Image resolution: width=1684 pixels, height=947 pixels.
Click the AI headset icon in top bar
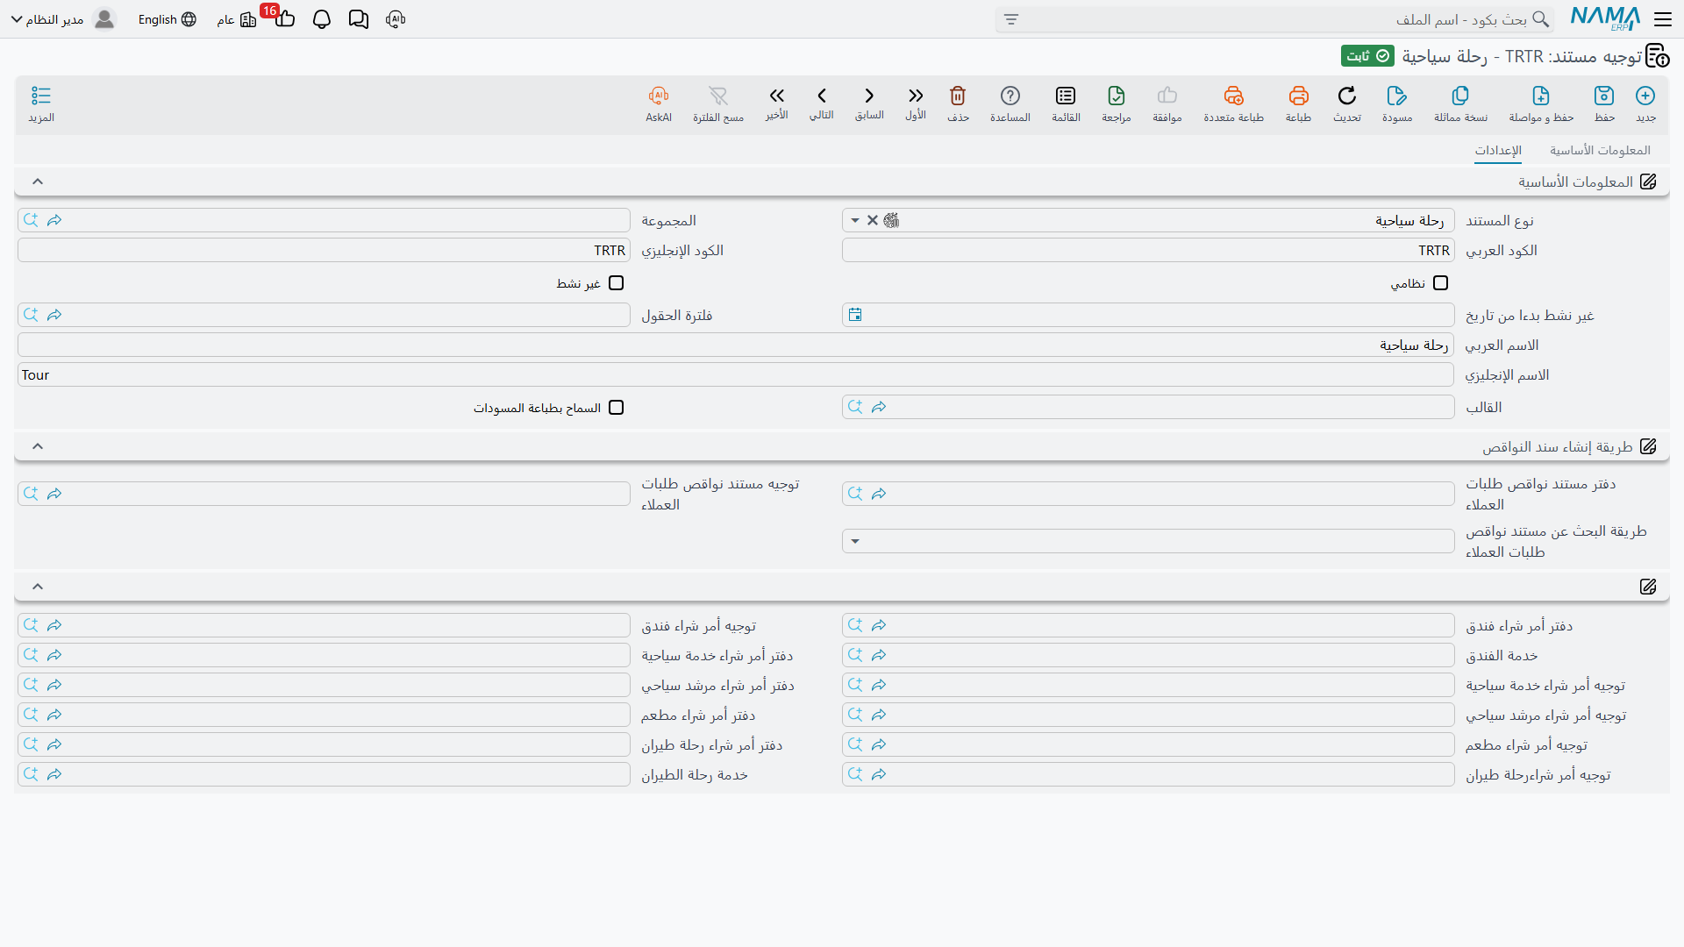(396, 19)
